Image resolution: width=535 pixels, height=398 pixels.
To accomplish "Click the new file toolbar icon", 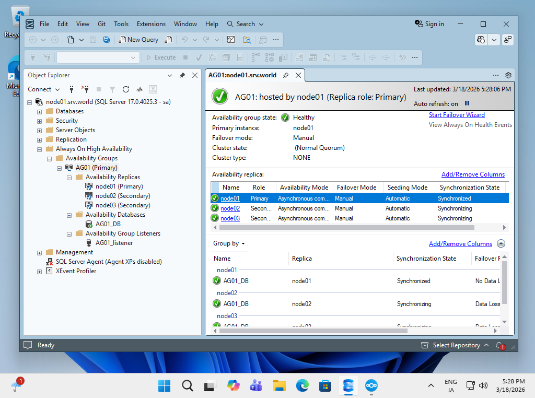I will tap(71, 40).
